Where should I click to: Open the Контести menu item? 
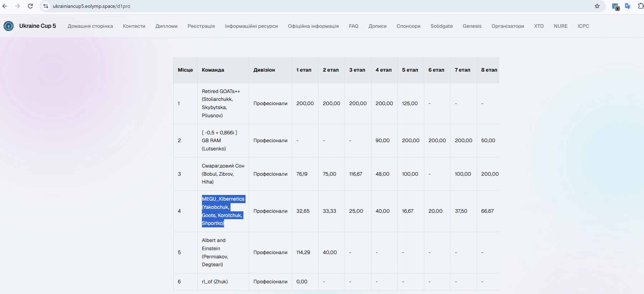(134, 26)
